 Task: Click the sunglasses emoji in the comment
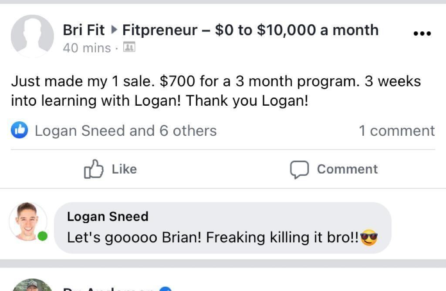pyautogui.click(x=368, y=238)
